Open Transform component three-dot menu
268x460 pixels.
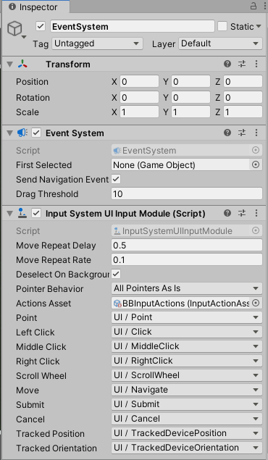click(x=256, y=64)
